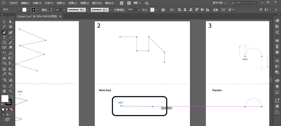The height and width of the screenshot is (126, 281).
Task: Open control bar stroke color dropdown
Action: 37,10
